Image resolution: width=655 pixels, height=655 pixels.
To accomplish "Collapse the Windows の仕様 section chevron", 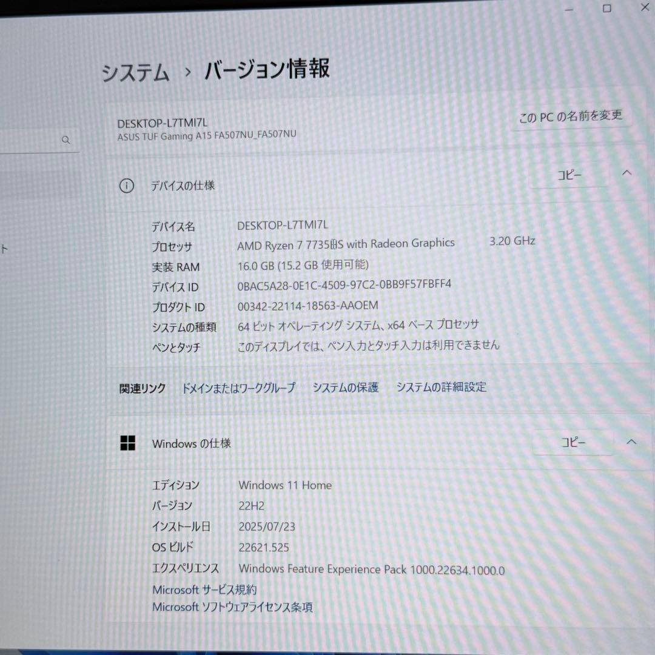I will coord(631,441).
